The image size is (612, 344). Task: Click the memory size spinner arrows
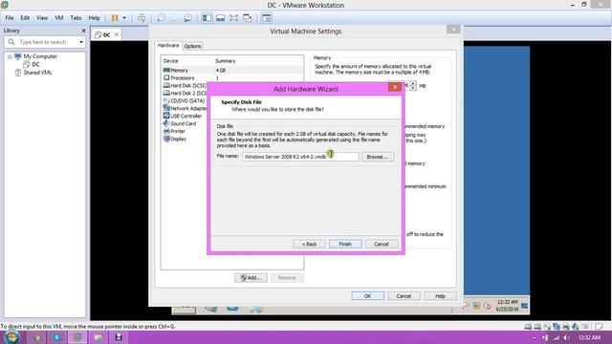click(412, 86)
